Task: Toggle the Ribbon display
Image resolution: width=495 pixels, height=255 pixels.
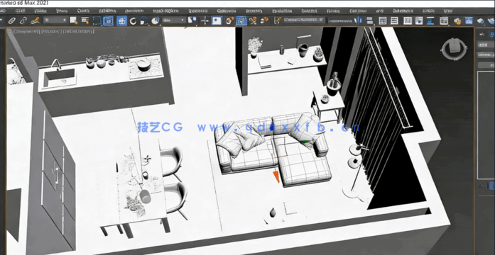Action: point(408,21)
